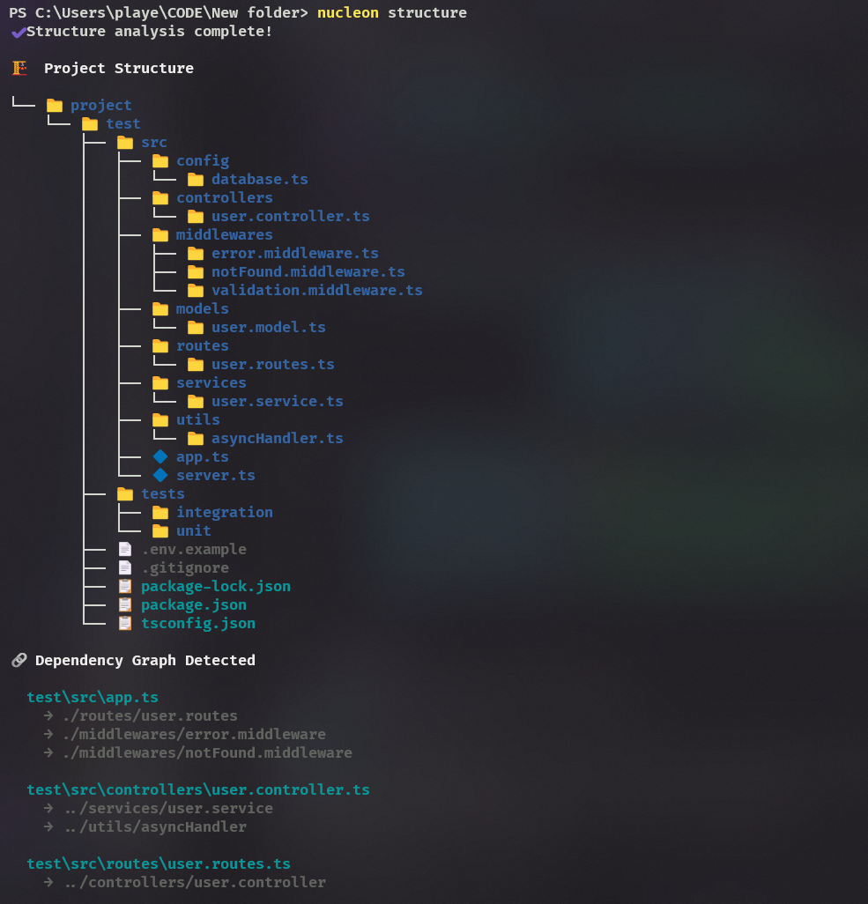Click the controllers folder icon

point(160,197)
